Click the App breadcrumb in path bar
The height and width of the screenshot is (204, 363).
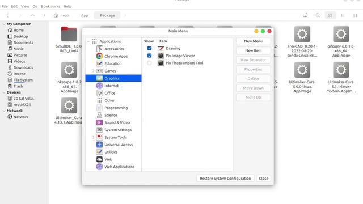[85, 15]
